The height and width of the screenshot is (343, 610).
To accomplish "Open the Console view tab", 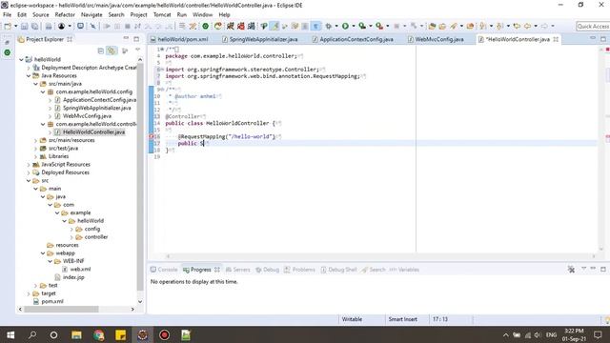I will coord(164,270).
